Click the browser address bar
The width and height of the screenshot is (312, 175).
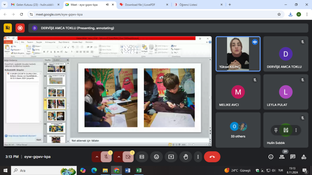coord(152,14)
